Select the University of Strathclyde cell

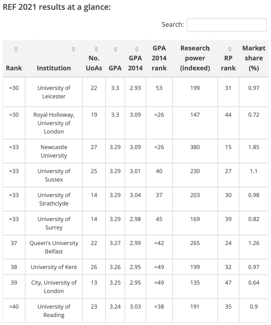pyautogui.click(x=54, y=199)
